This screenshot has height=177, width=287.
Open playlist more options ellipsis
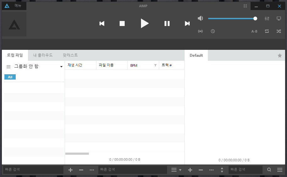click(x=211, y=170)
